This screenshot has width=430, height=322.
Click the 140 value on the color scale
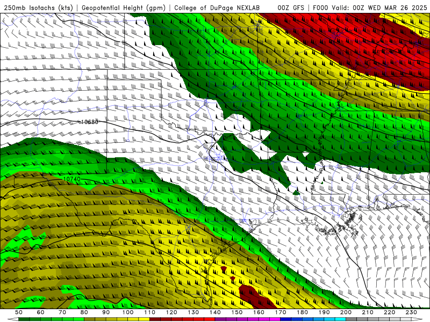[215, 312]
